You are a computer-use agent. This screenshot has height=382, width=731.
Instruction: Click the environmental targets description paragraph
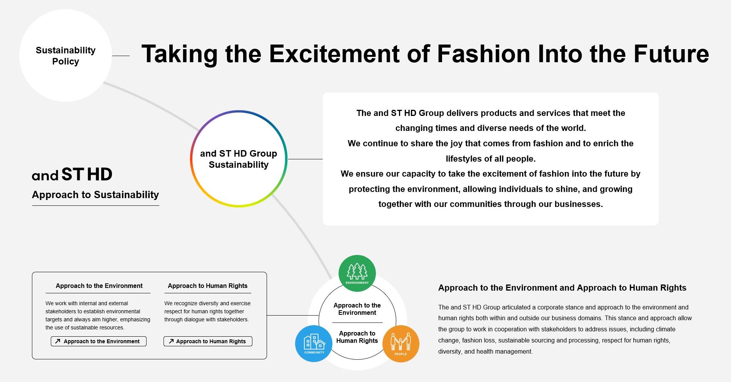tap(98, 315)
